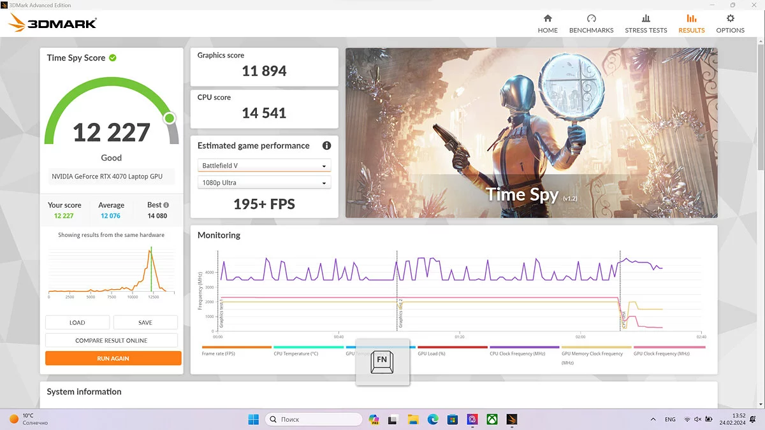Click the SAVE result button
The image size is (765, 430).
(x=145, y=322)
